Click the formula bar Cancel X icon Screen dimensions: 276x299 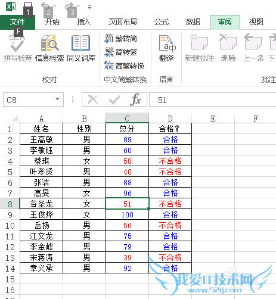coord(93,99)
